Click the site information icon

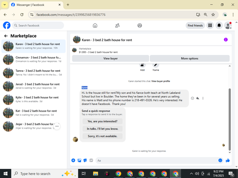tap(32, 15)
